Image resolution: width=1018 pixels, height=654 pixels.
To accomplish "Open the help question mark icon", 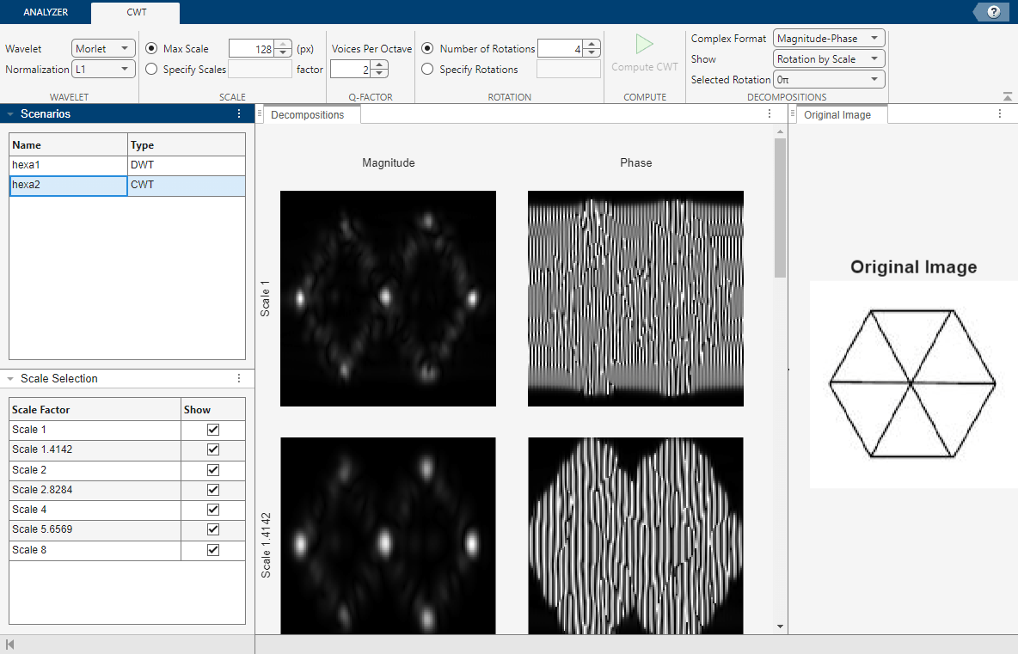I will [994, 12].
